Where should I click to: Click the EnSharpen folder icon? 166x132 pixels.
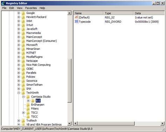28,105
